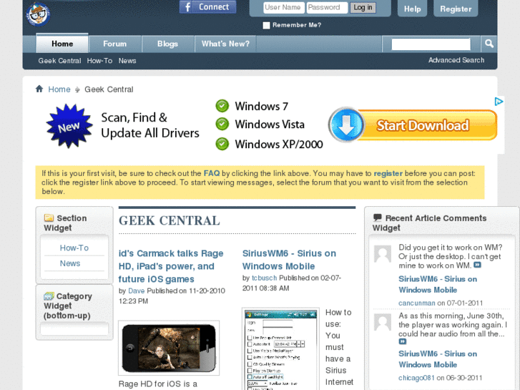Image resolution: width=520 pixels, height=390 pixels.
Task: Open How-To in the sub-navigation bar
Action: point(99,61)
